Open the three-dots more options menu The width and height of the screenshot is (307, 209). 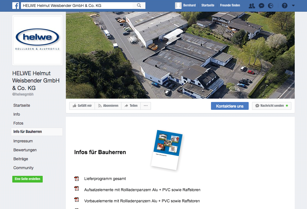pyautogui.click(x=146, y=106)
